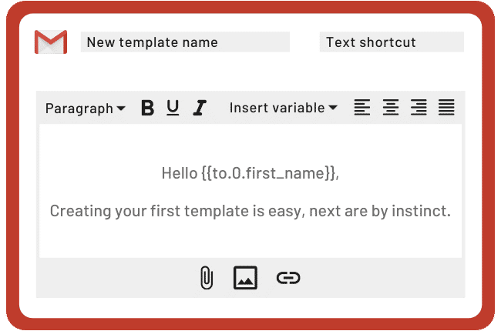501x331 pixels.
Task: Click empty space in template body editor
Action: 250,239
